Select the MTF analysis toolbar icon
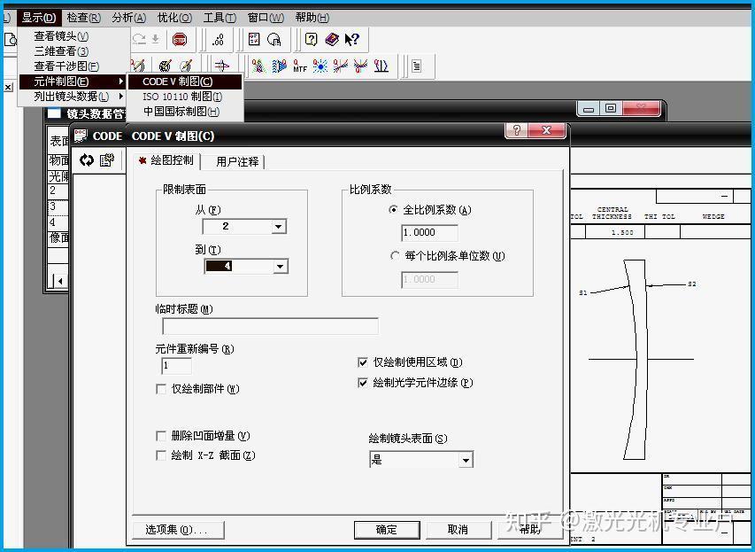The height and width of the screenshot is (552, 755). point(298,66)
